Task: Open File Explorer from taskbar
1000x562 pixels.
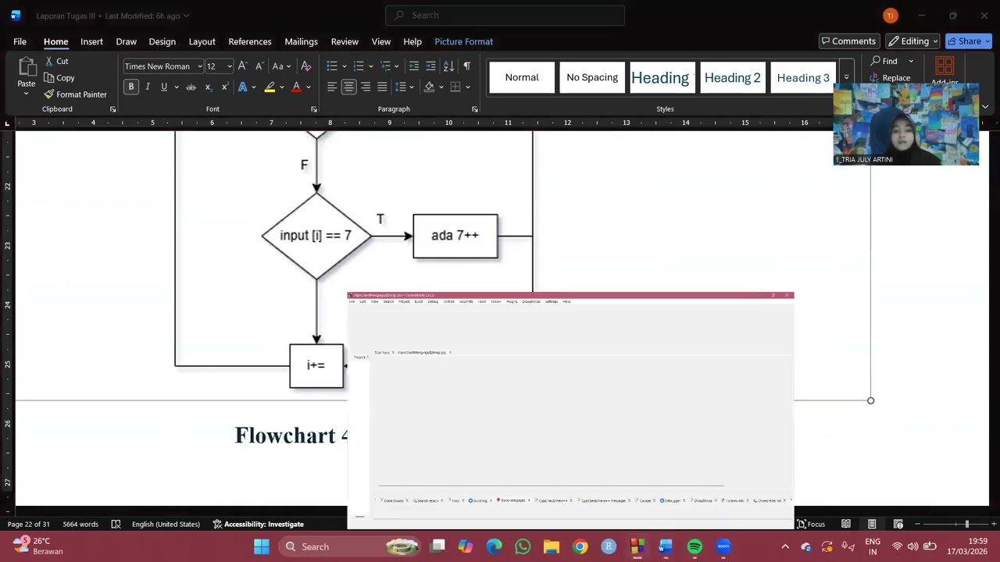Action: click(x=552, y=546)
